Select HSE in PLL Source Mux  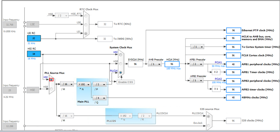(51, 89)
